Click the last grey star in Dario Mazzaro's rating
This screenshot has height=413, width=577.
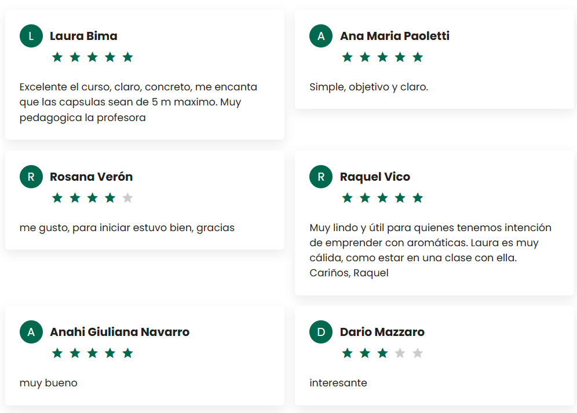[418, 353]
